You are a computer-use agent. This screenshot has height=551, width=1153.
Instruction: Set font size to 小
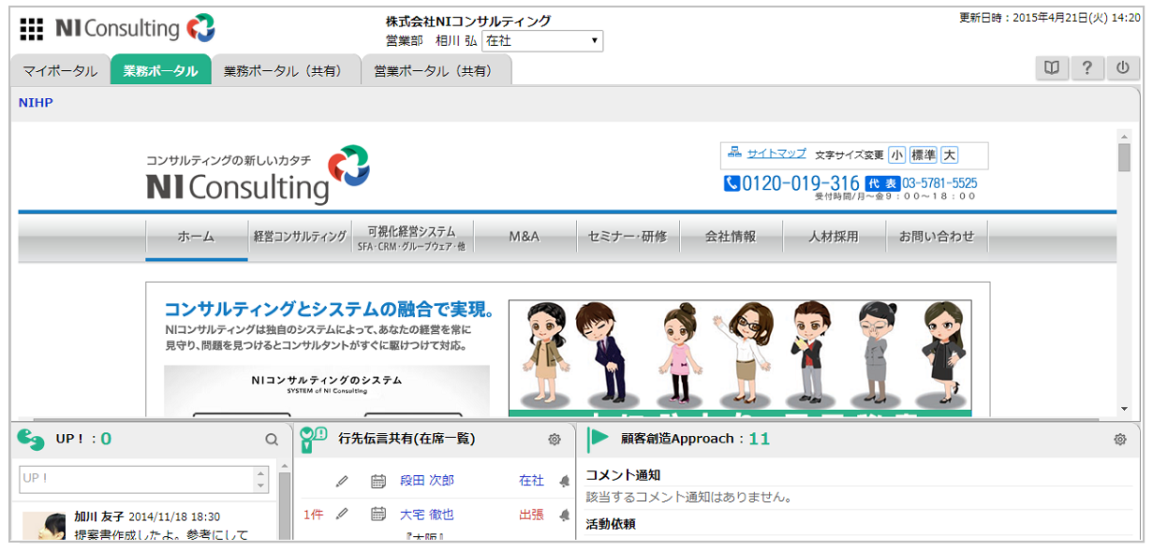(896, 154)
